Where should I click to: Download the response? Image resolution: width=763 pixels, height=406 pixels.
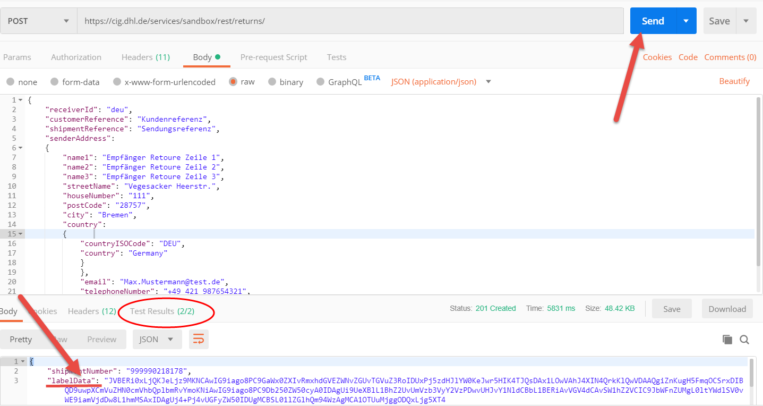(x=727, y=309)
